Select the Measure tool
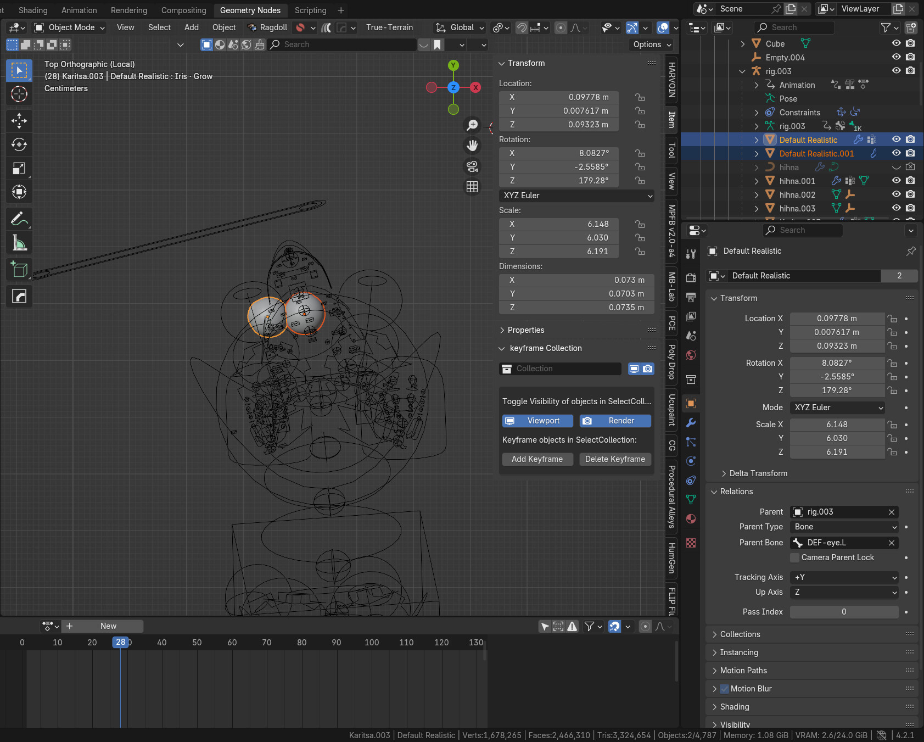The image size is (924, 742). coord(19,243)
